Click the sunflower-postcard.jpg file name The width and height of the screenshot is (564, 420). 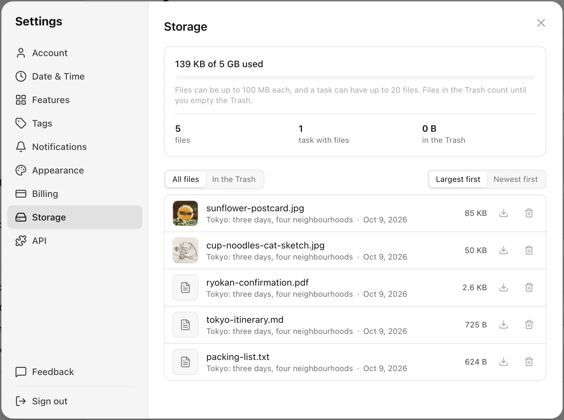click(255, 208)
